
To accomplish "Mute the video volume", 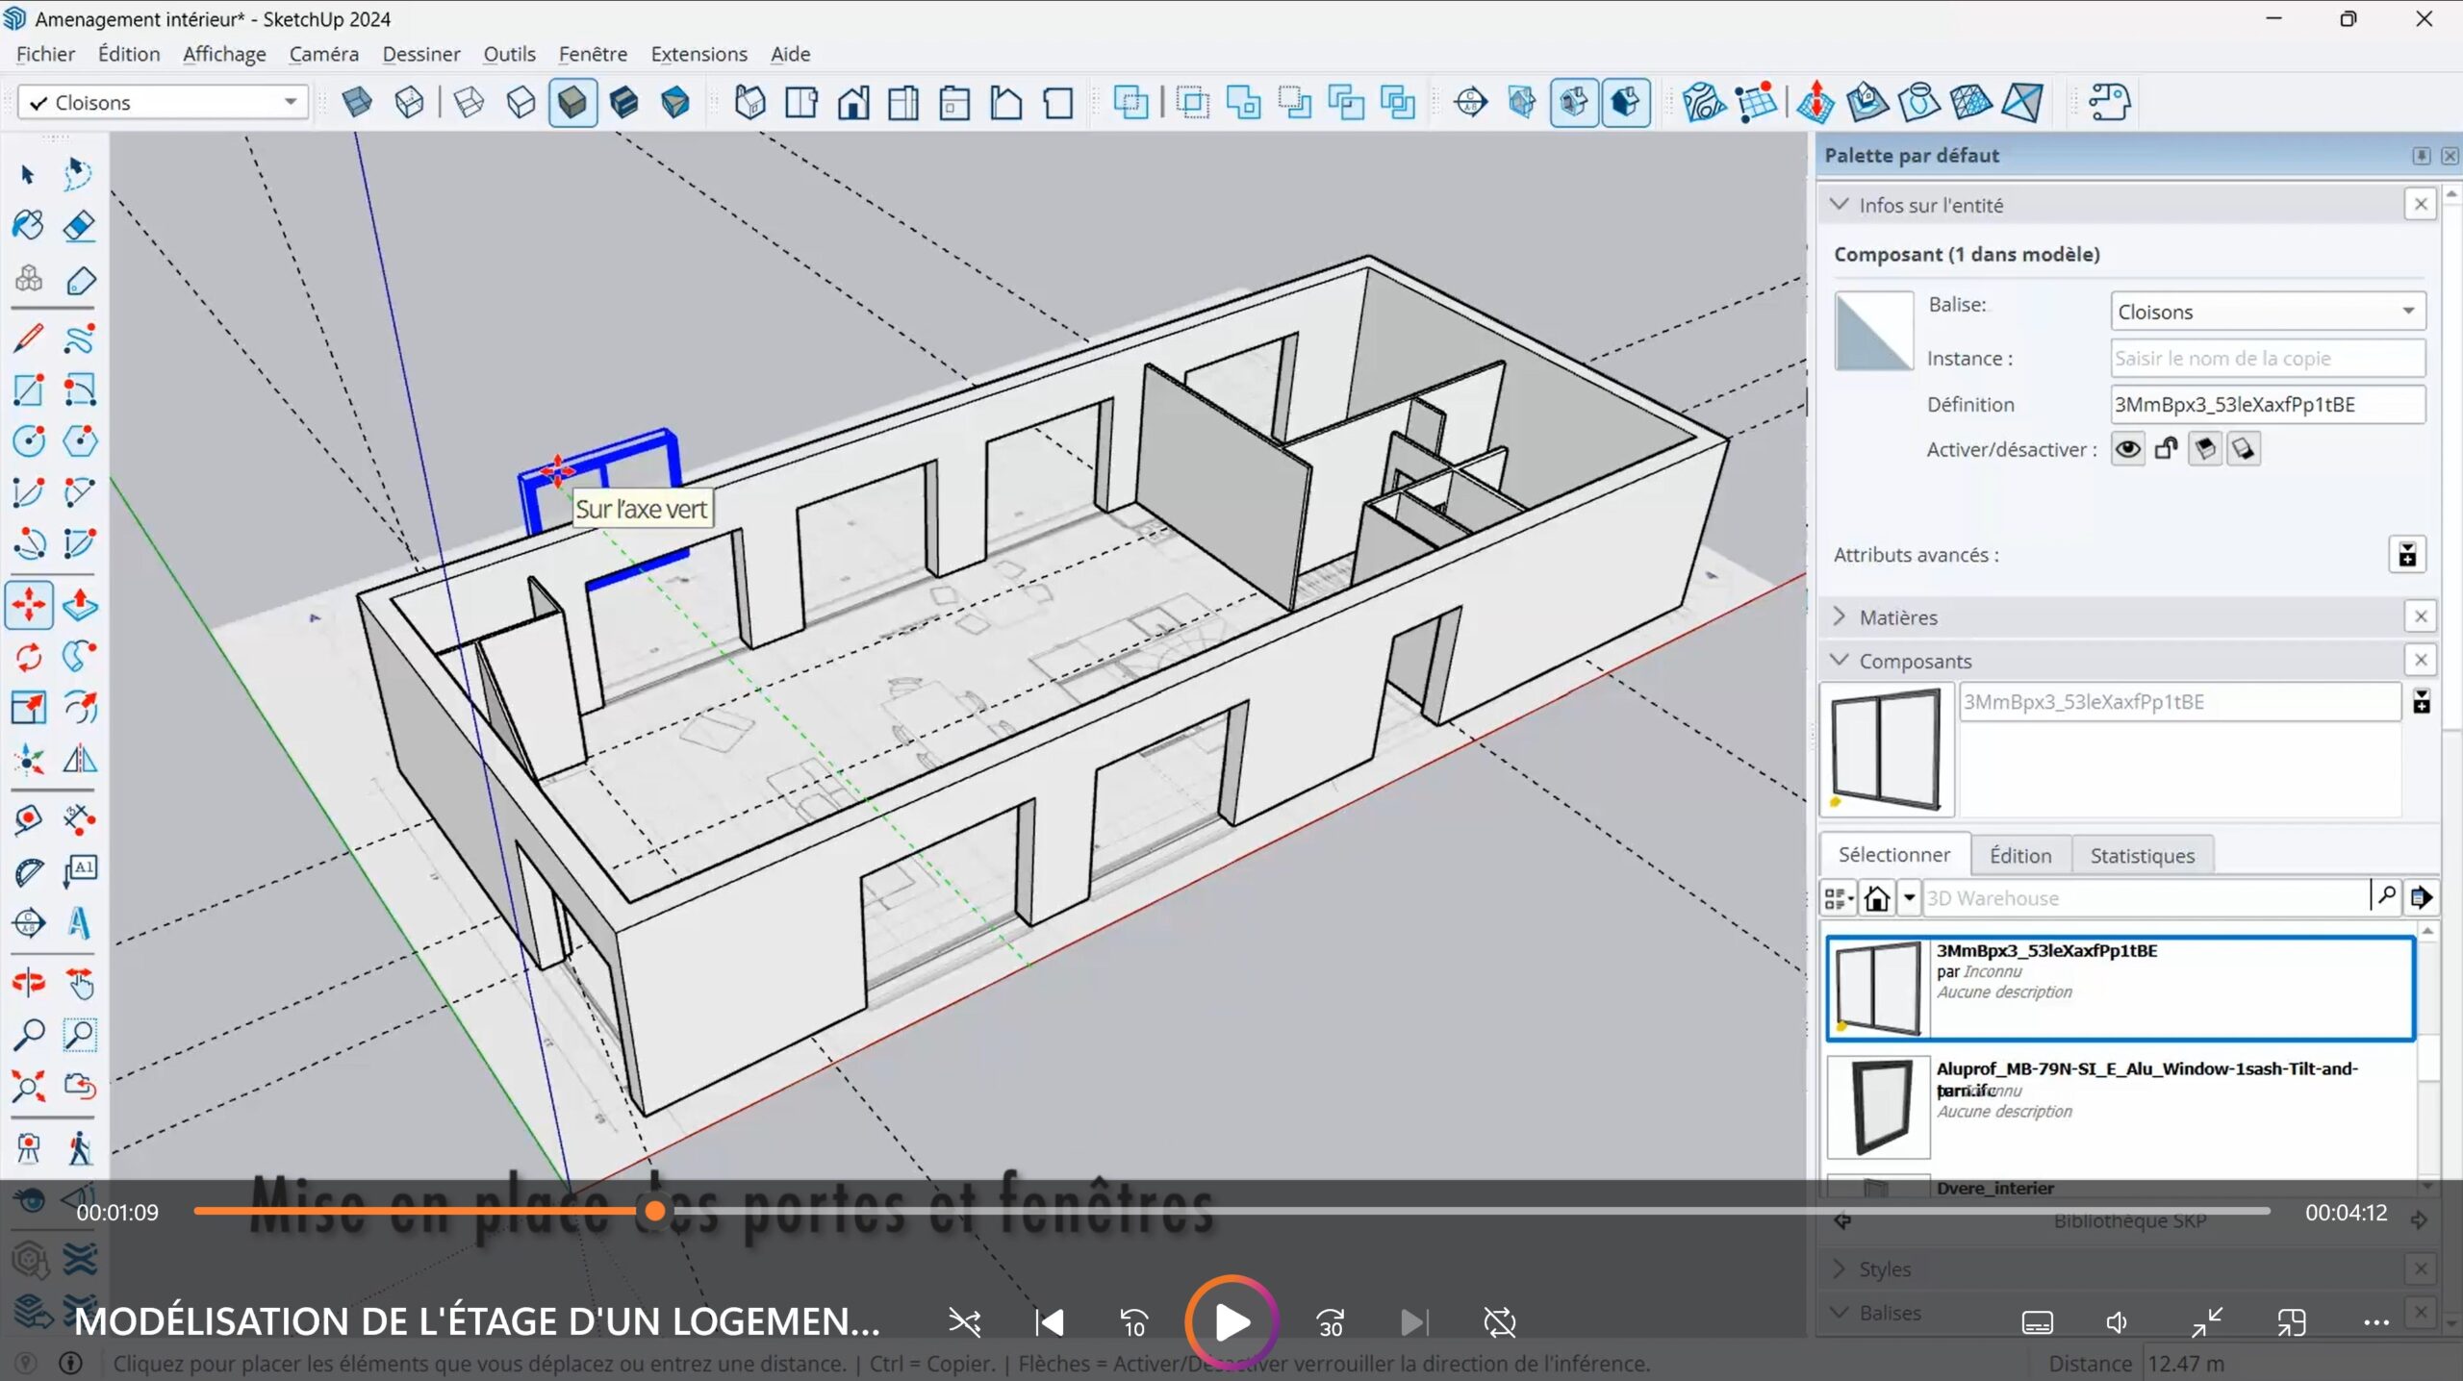I will pos(2118,1322).
